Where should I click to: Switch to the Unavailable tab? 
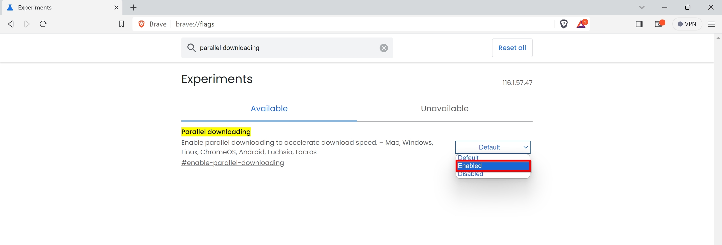444,108
